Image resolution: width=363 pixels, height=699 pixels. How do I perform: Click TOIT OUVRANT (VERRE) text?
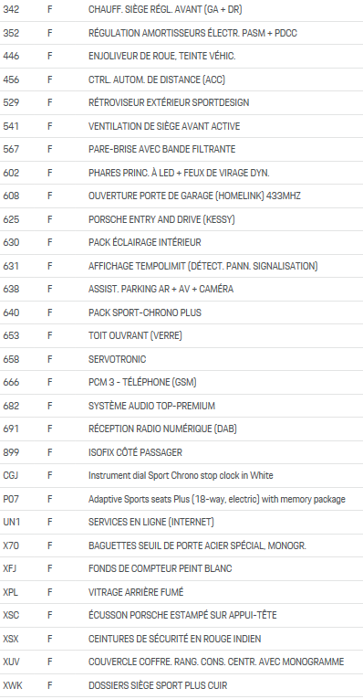135,335
